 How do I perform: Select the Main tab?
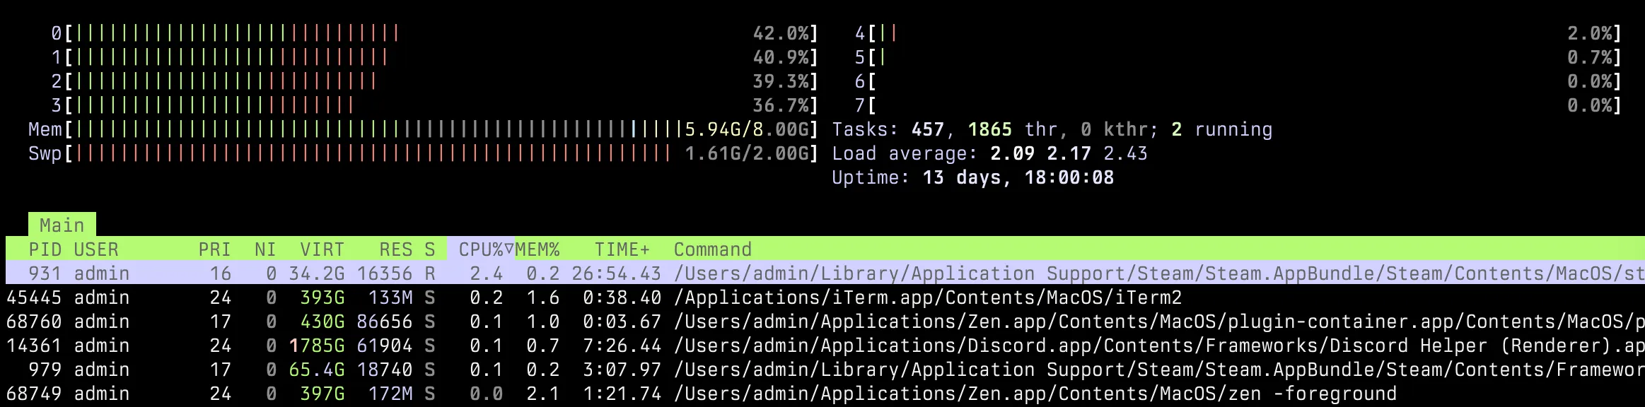62,225
